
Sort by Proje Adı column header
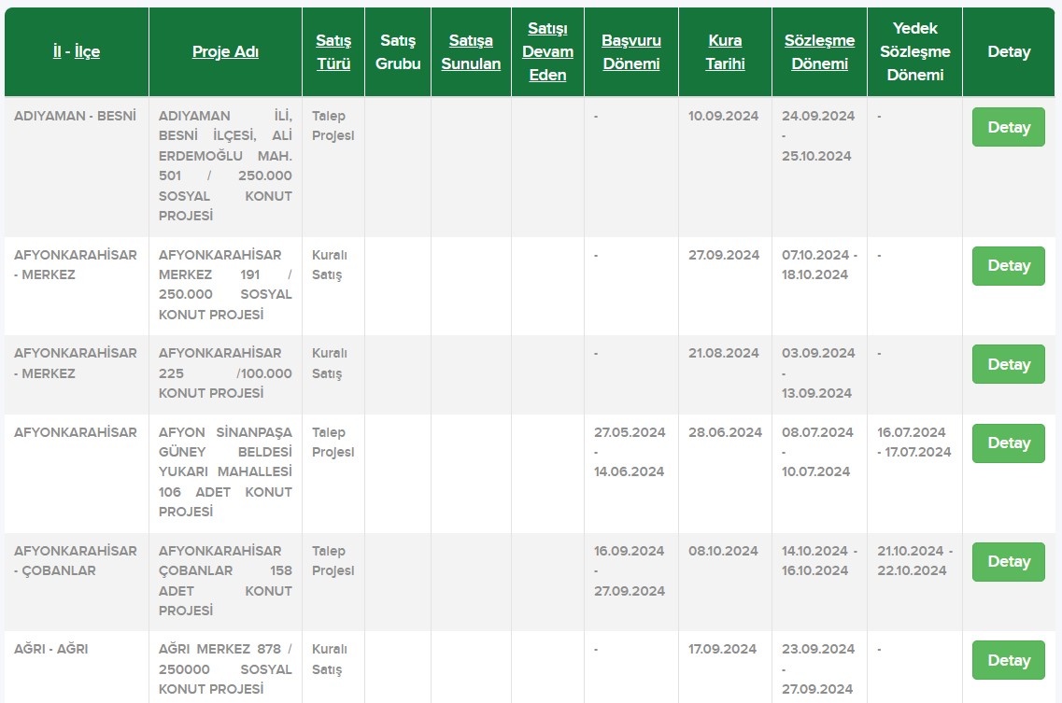click(225, 52)
